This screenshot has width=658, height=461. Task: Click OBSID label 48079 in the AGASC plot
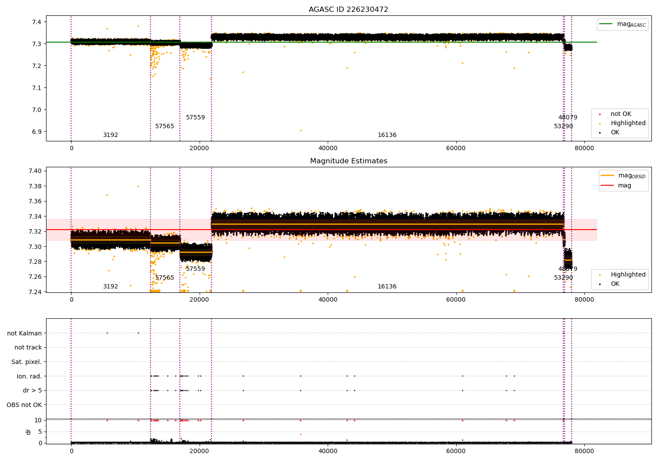point(568,118)
